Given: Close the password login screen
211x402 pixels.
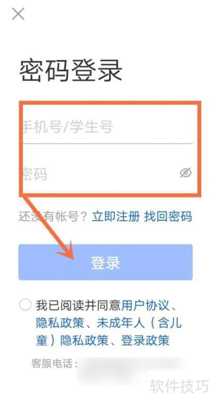Looking at the screenshot, I should (18, 14).
